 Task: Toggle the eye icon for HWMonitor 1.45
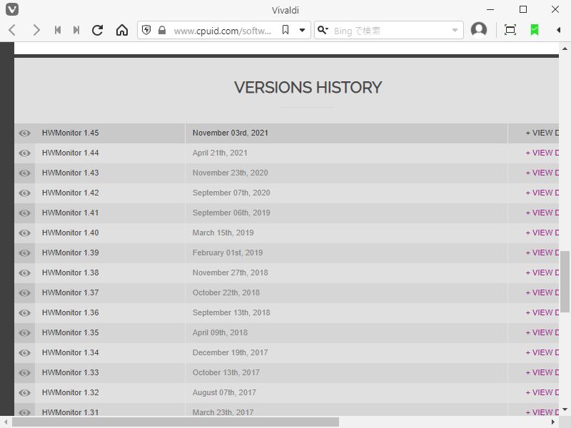pos(25,133)
